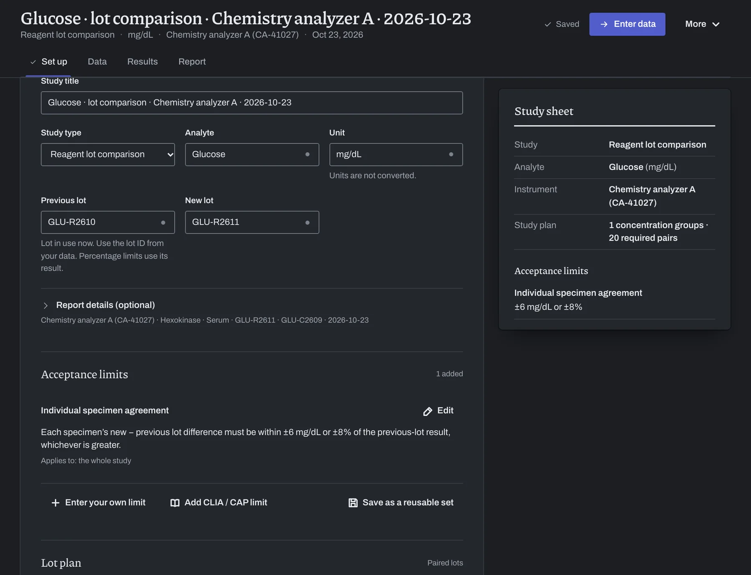Open the Study type dropdown
Image resolution: width=751 pixels, height=575 pixels.
point(108,154)
